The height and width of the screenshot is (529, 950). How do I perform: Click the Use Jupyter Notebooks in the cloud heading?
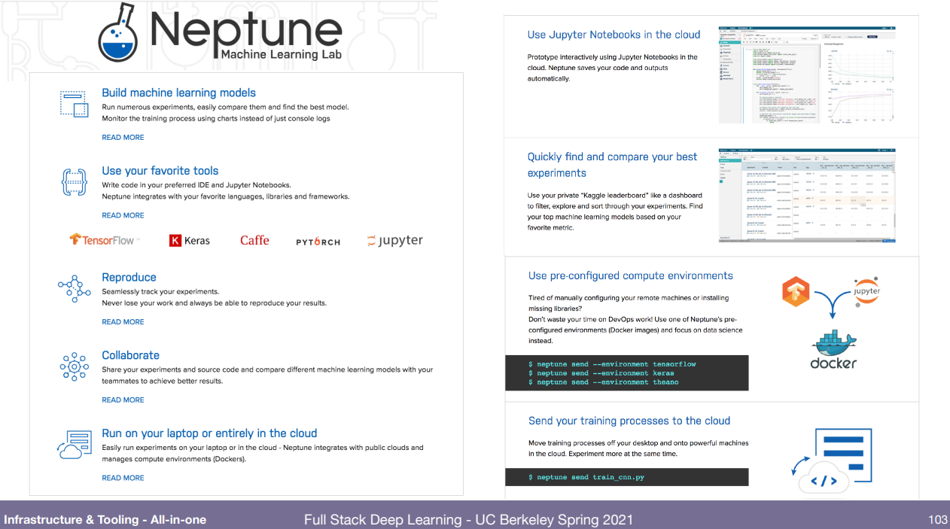[x=614, y=35]
